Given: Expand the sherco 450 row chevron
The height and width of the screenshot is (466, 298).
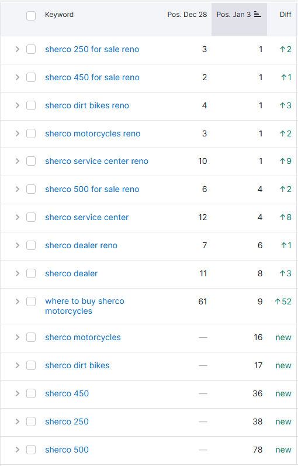Looking at the screenshot, I should (x=17, y=393).
